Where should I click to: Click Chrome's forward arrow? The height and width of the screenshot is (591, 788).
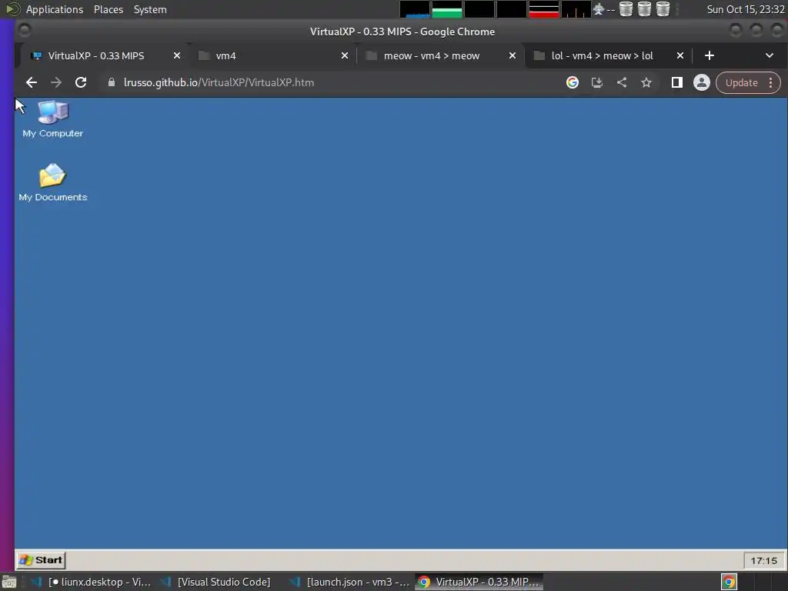point(55,82)
